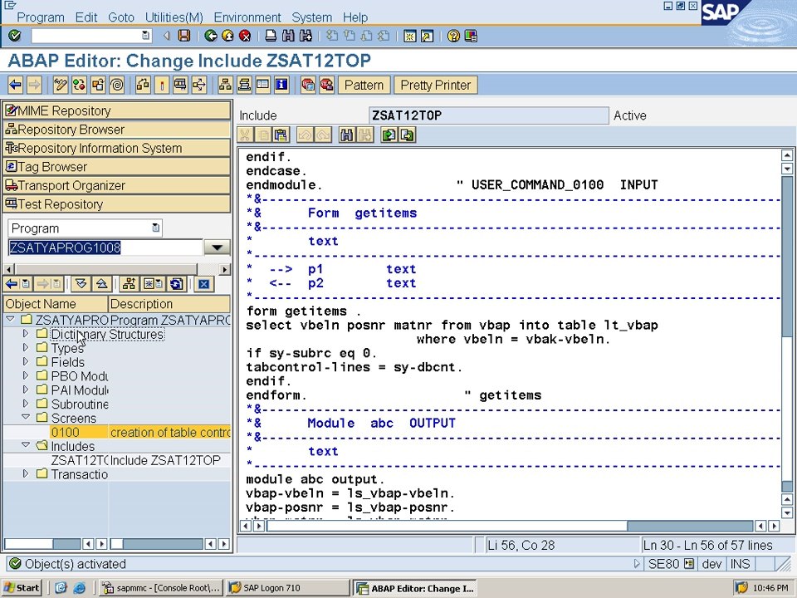Click the Activate (matchstick) icon
The width and height of the screenshot is (797, 598).
(x=162, y=85)
